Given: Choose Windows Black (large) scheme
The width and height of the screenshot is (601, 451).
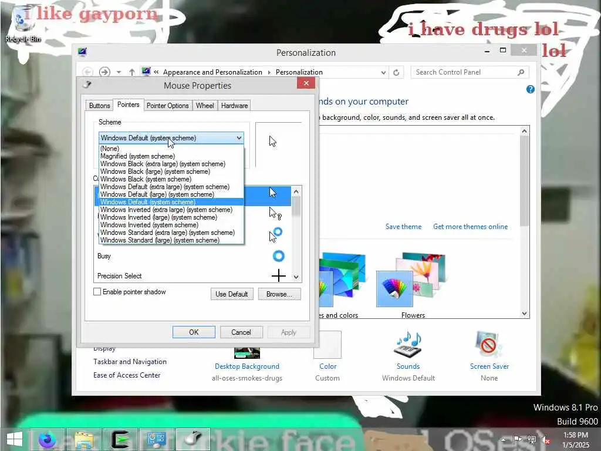Looking at the screenshot, I should point(171,171).
